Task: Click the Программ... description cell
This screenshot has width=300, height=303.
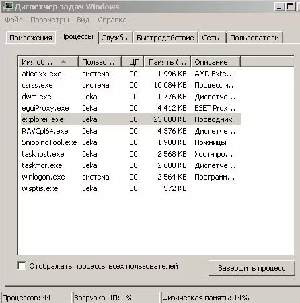Action: [x=215, y=177]
